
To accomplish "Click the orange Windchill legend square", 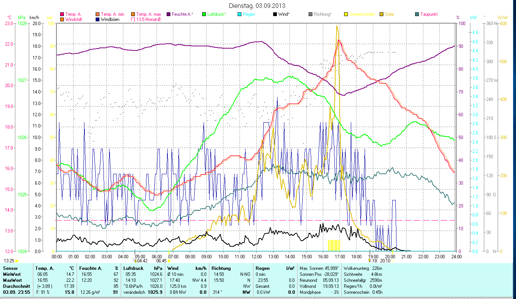I will 62,19.
